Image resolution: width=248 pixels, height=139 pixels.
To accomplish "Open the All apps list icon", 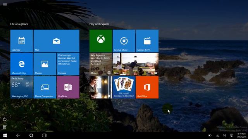I will 5,127.
